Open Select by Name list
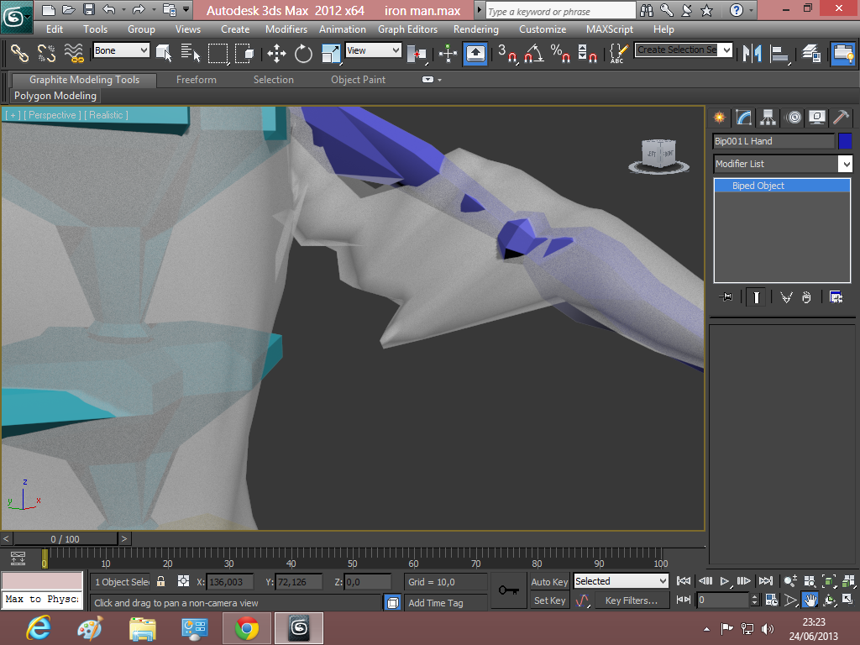 coord(191,53)
